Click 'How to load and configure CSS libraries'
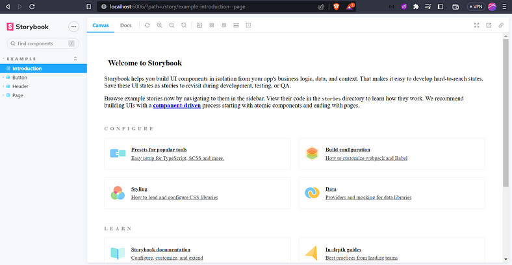Viewport: 512px width, 265px height. [x=174, y=197]
